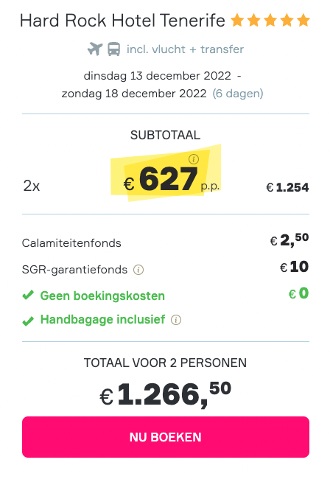Screen dimensions: 330x482
Task: Click the €1.266,50 total price
Action: tap(165, 394)
